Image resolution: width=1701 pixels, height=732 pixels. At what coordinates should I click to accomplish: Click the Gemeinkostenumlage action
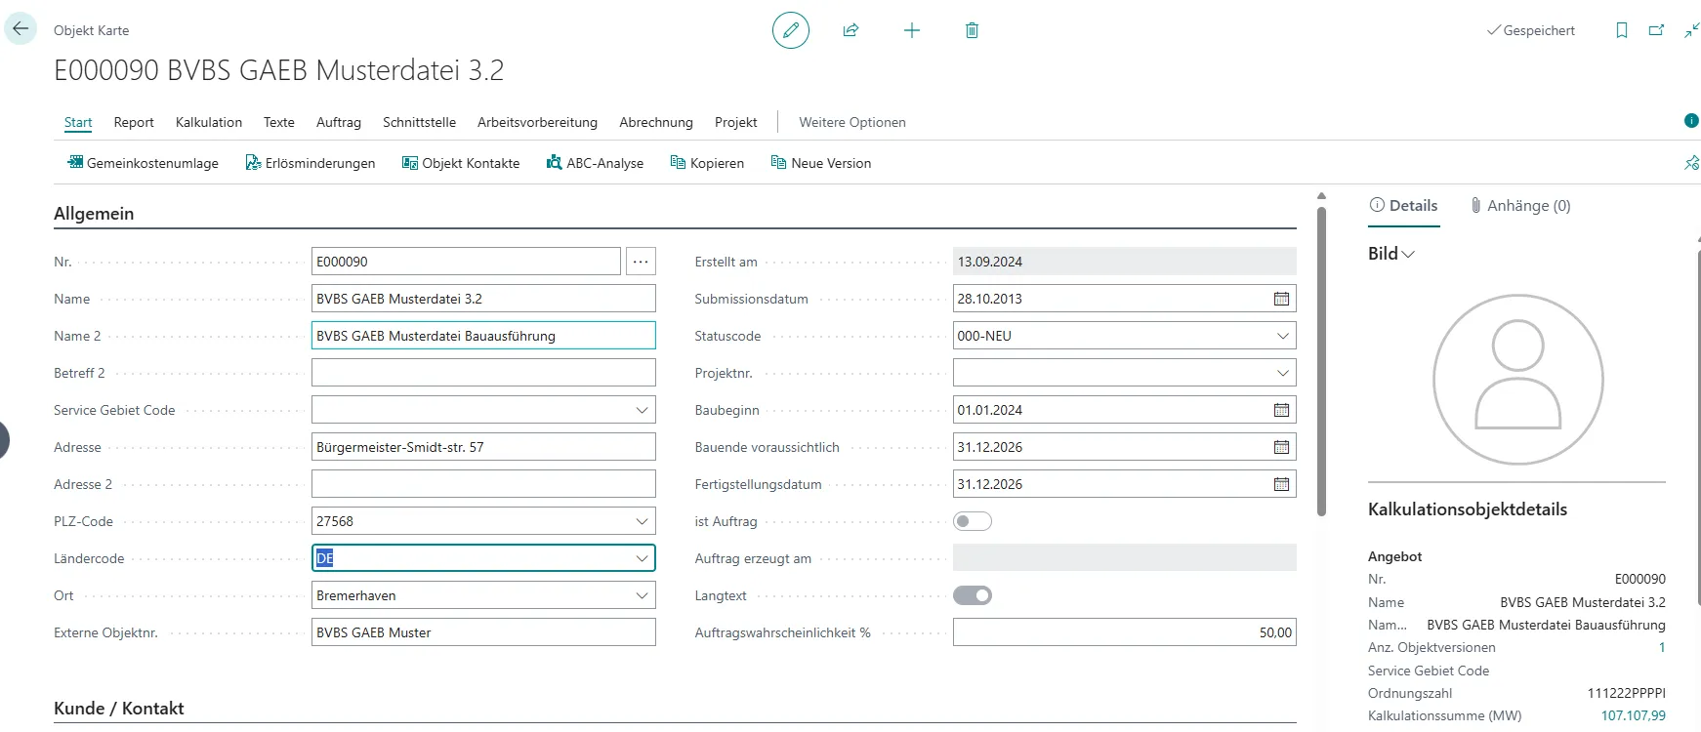coord(143,163)
